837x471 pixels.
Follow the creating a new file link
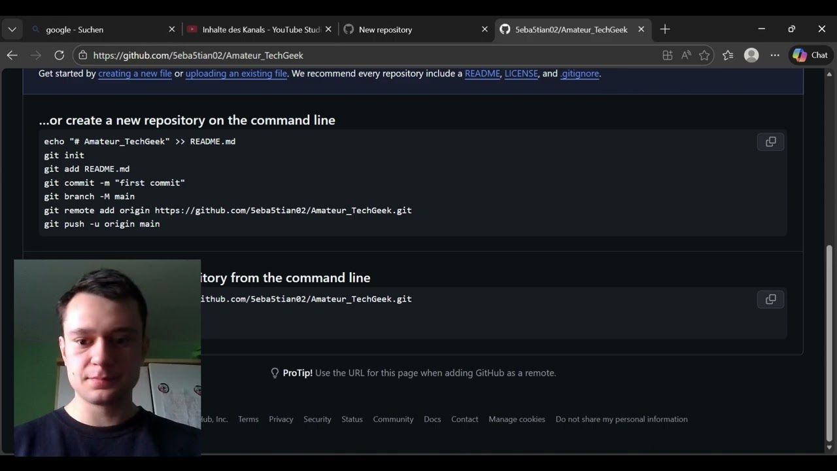click(x=135, y=73)
